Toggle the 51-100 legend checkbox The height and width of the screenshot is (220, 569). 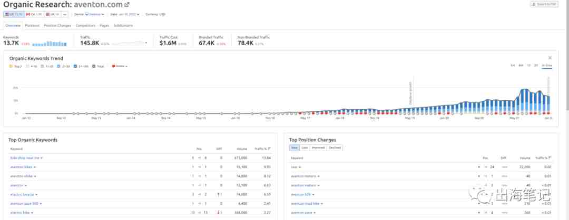click(75, 66)
